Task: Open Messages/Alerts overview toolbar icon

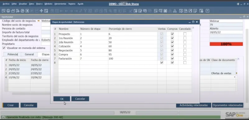Action: click(x=145, y=11)
